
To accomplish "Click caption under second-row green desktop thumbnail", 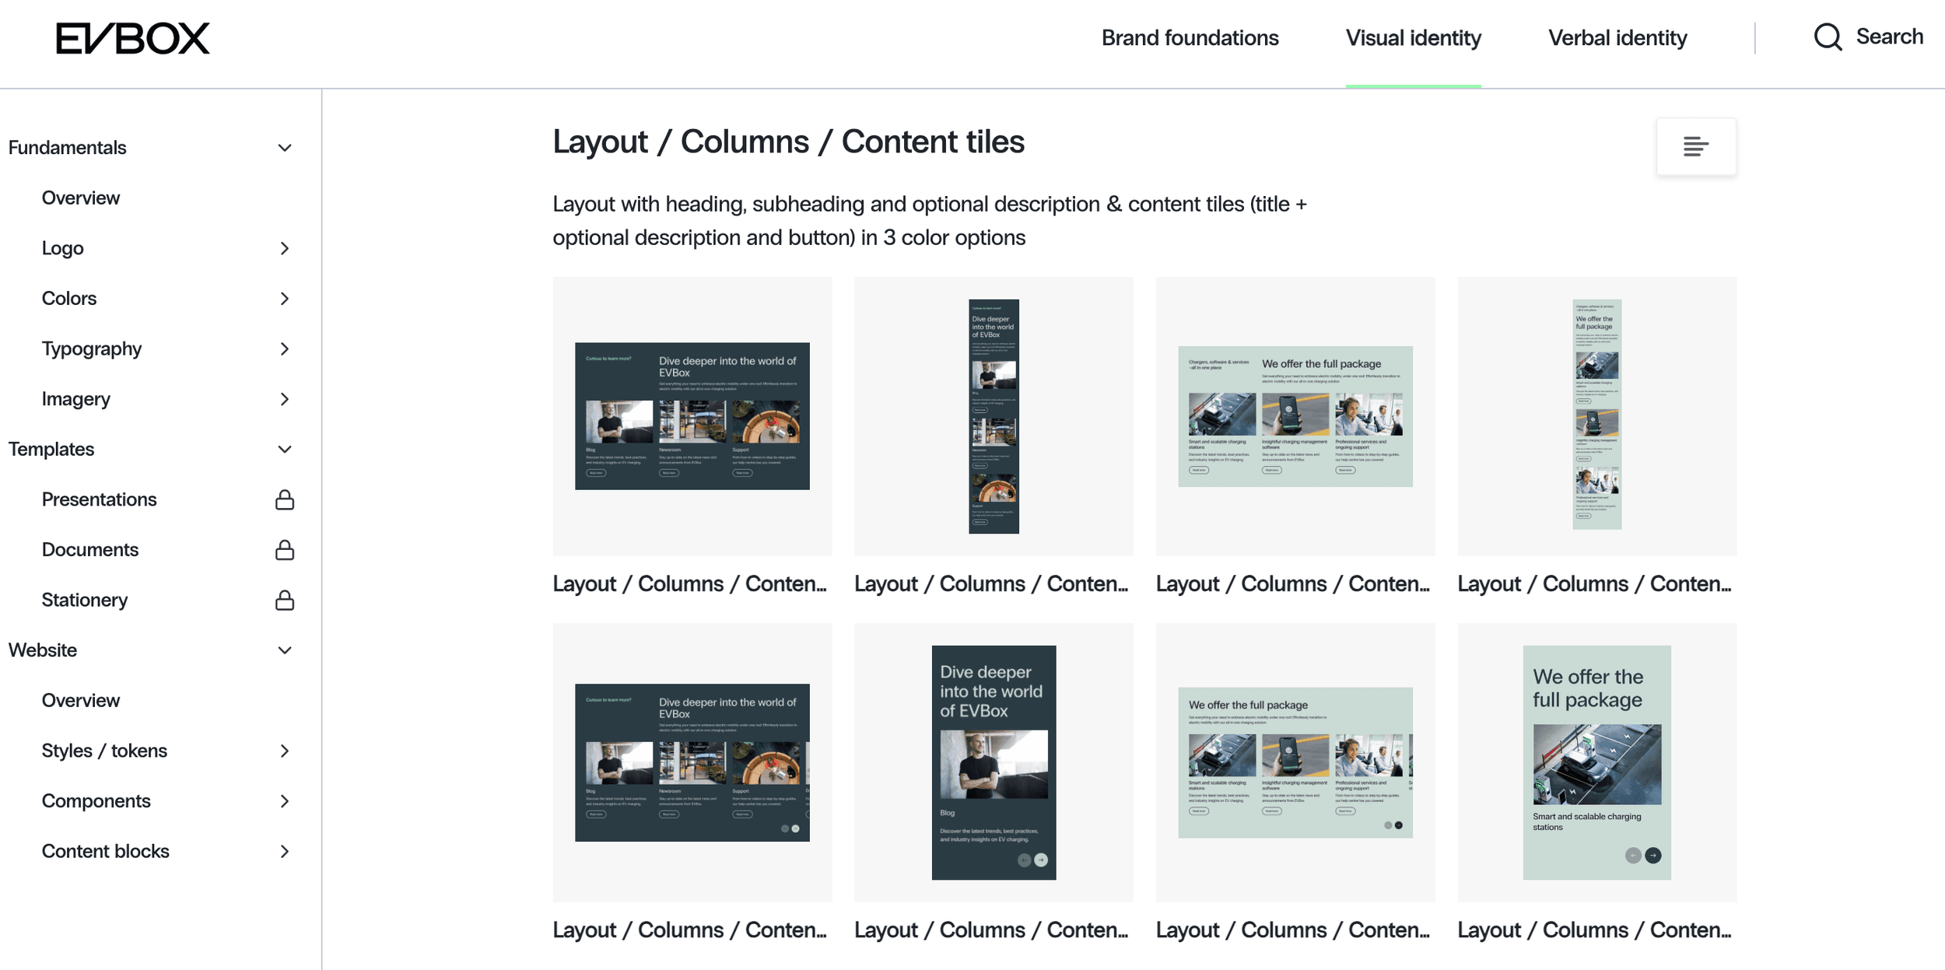I will click(1293, 930).
